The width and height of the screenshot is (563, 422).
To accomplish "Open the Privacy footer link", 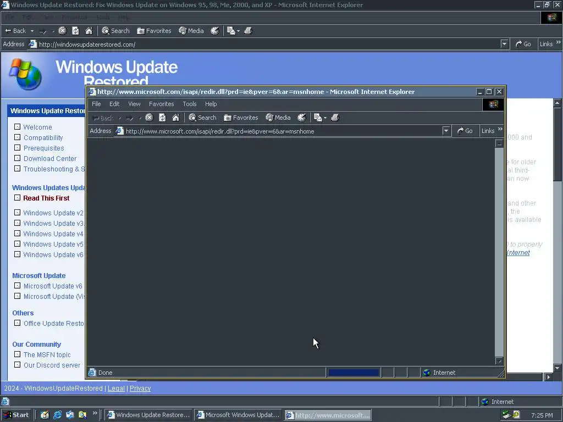I will tap(140, 388).
